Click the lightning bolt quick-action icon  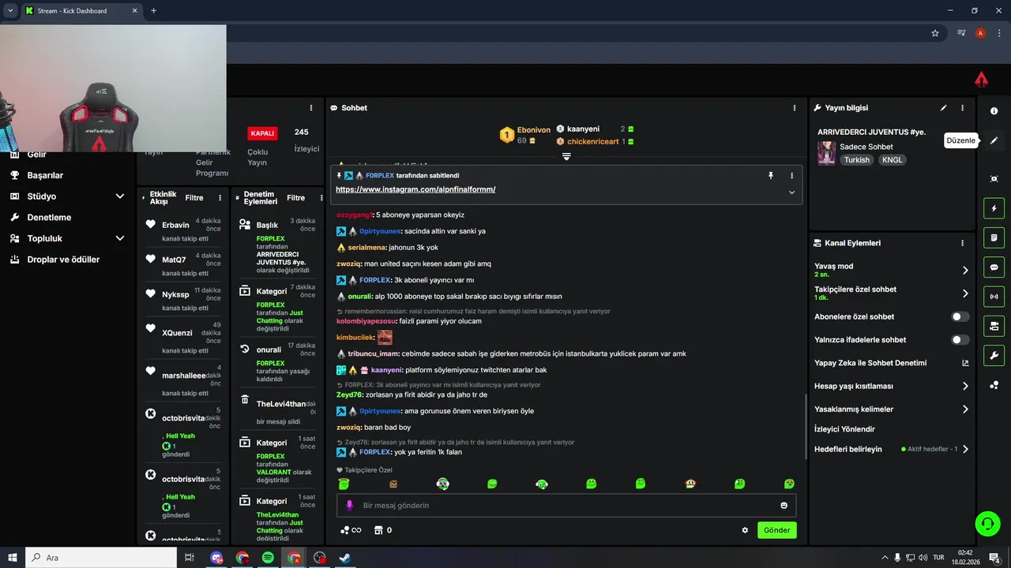pyautogui.click(x=994, y=208)
